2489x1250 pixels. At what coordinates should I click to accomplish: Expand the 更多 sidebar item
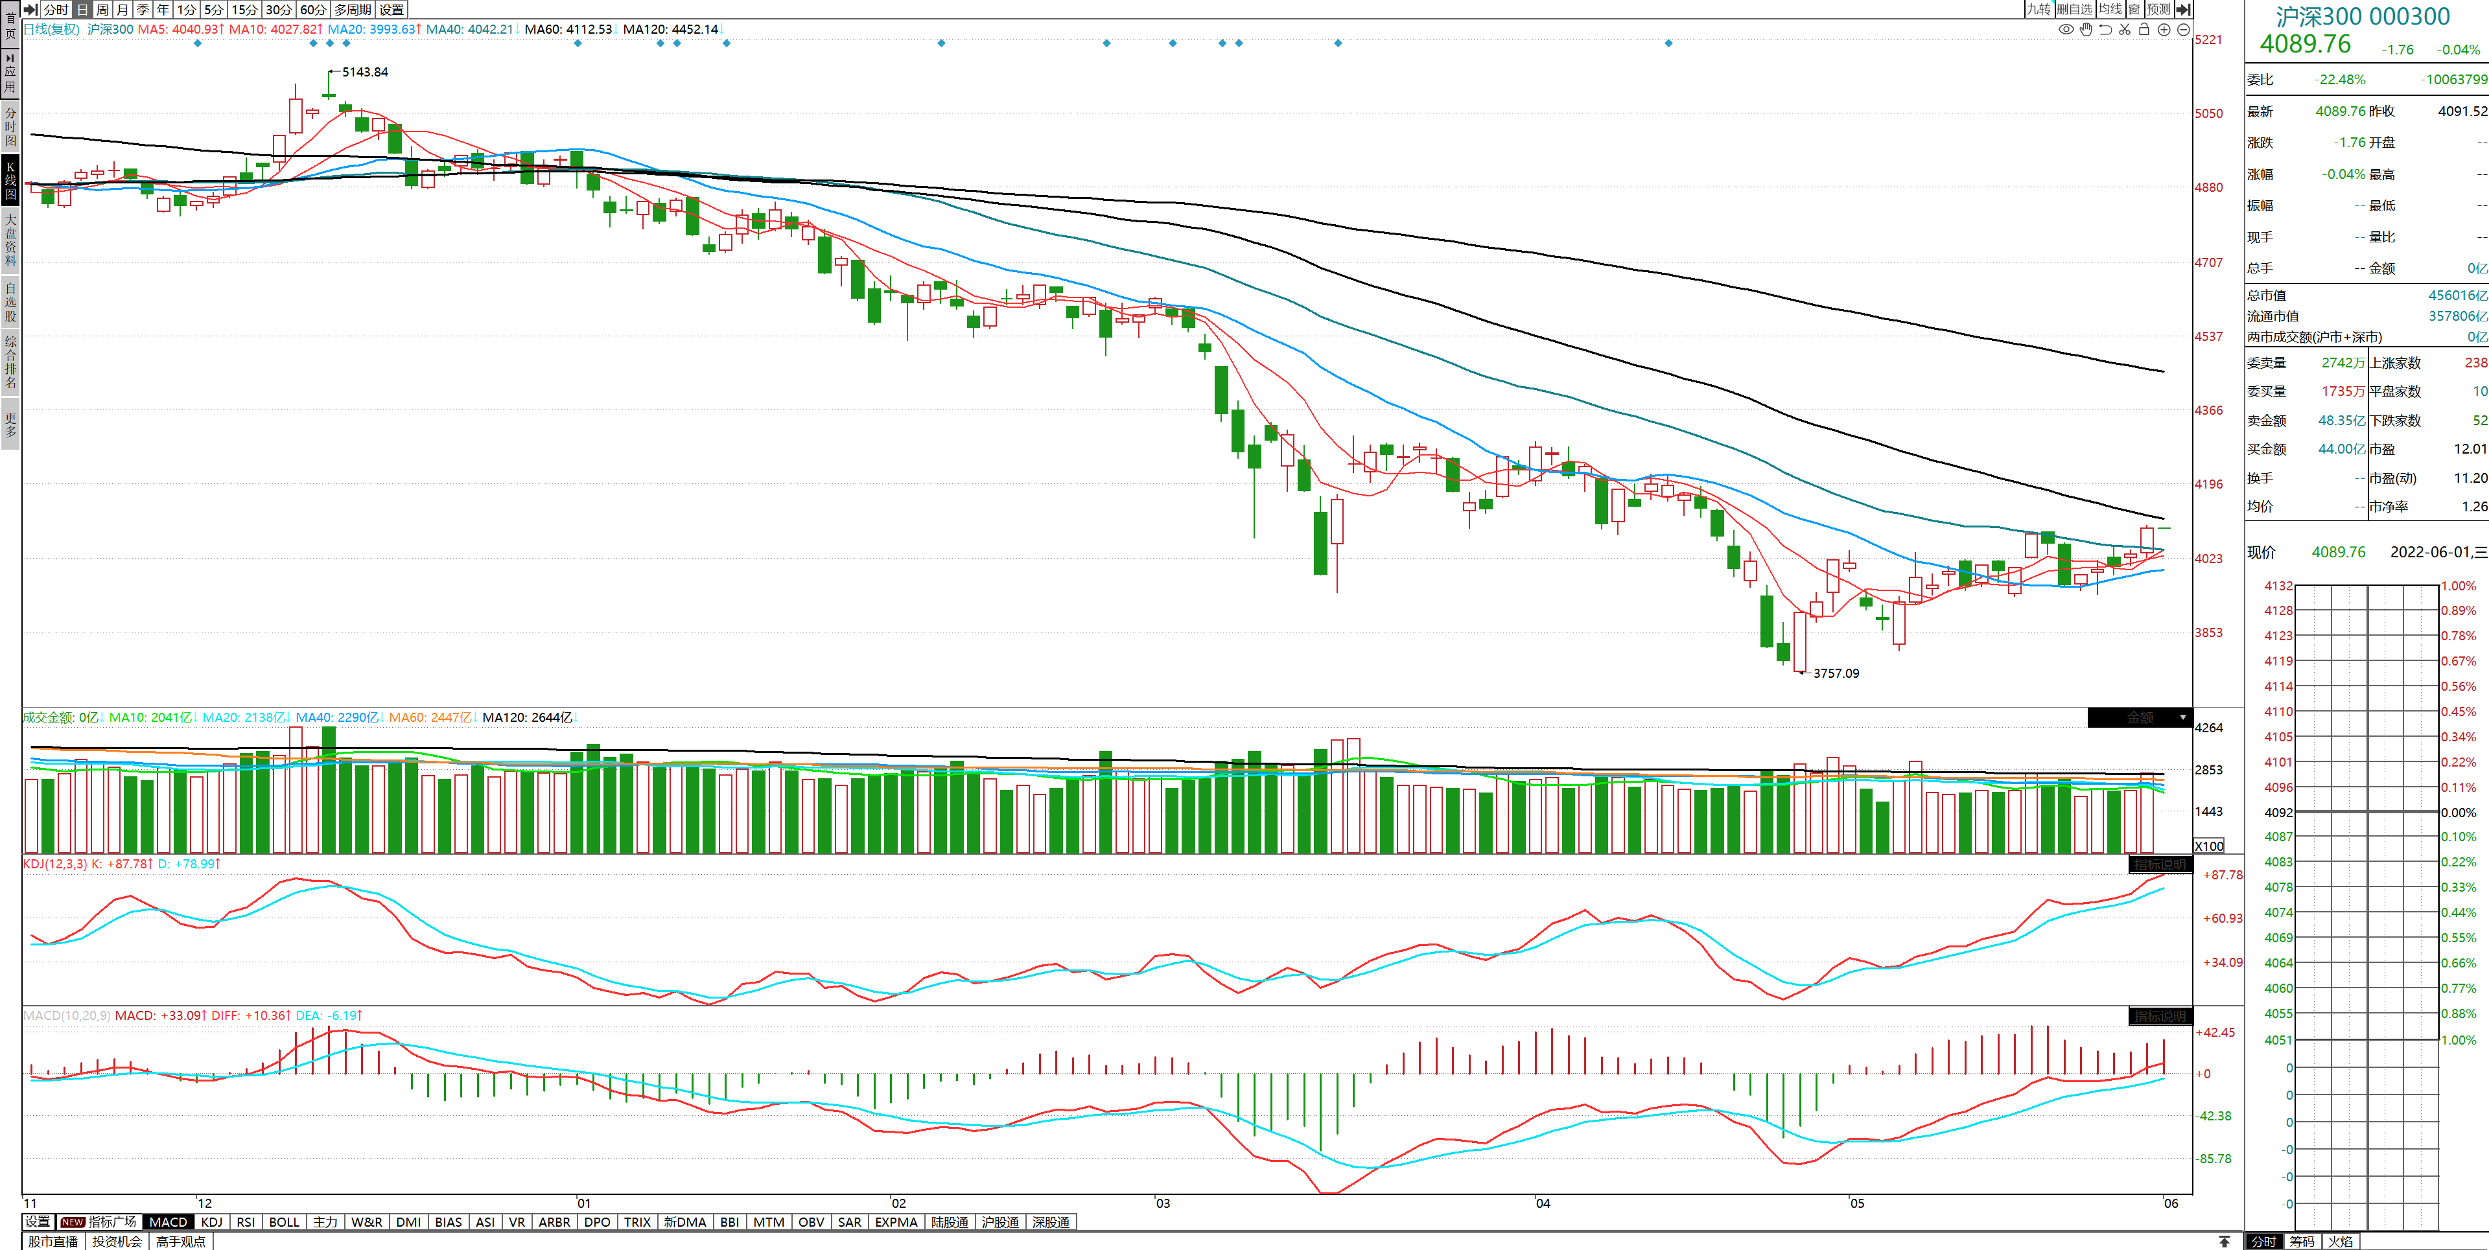coord(10,425)
